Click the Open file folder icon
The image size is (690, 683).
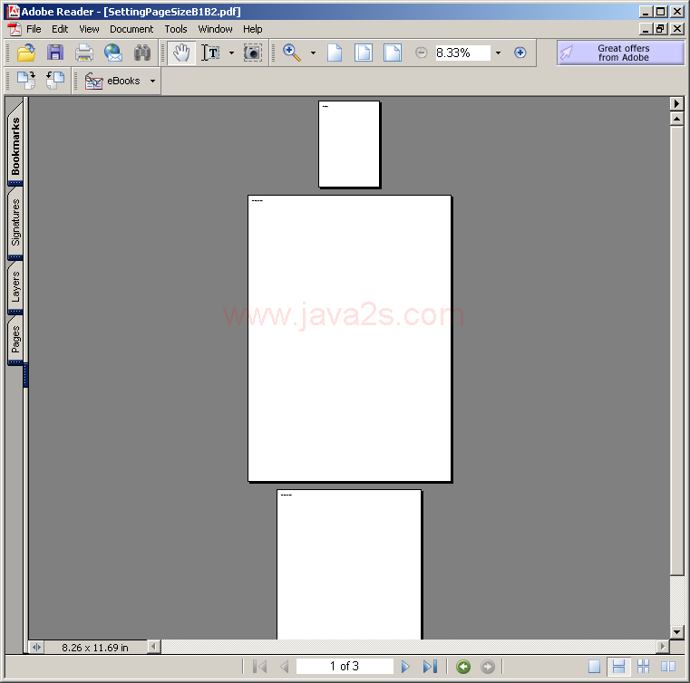pos(26,53)
